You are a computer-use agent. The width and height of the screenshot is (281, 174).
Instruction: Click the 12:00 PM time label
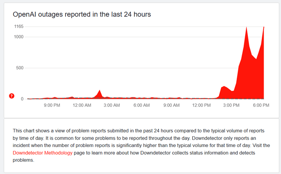(x=201, y=105)
